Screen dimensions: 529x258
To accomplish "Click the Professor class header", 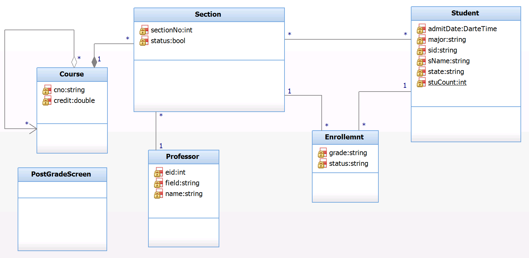I will click(x=183, y=157).
